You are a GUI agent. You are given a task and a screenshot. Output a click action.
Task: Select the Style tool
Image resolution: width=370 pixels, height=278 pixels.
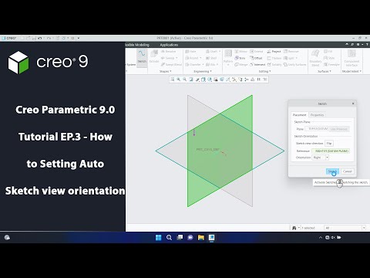[329, 58]
